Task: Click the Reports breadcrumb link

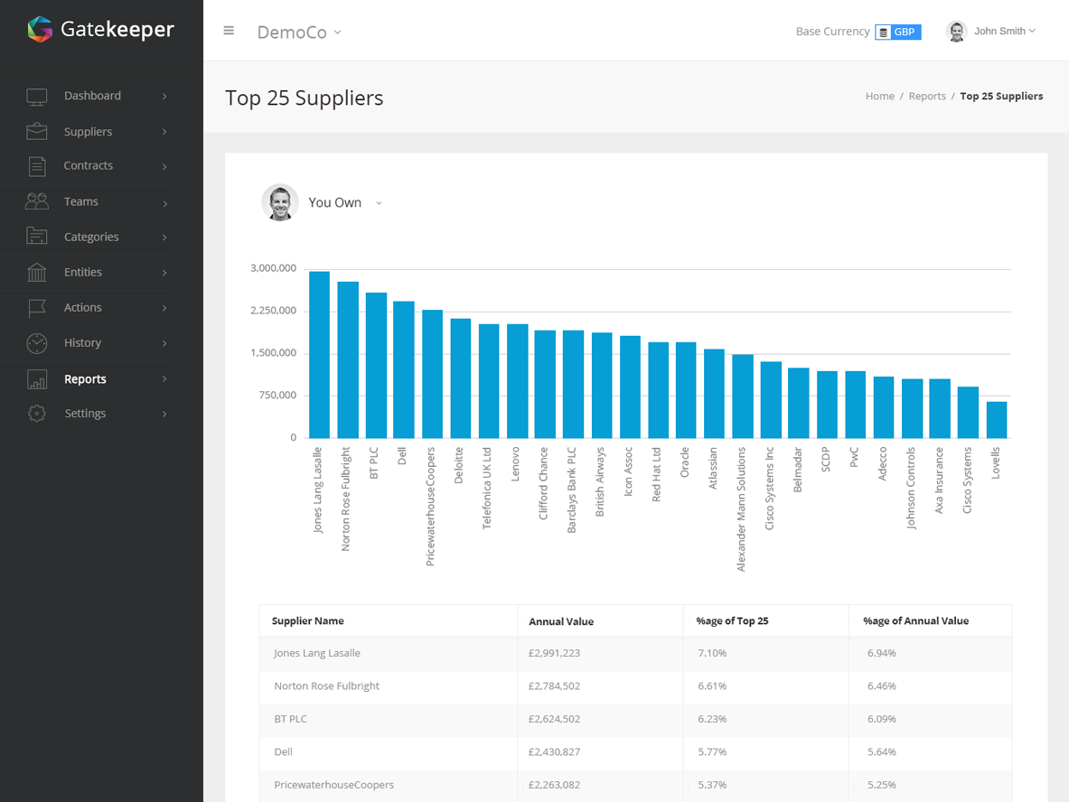Action: 927,96
